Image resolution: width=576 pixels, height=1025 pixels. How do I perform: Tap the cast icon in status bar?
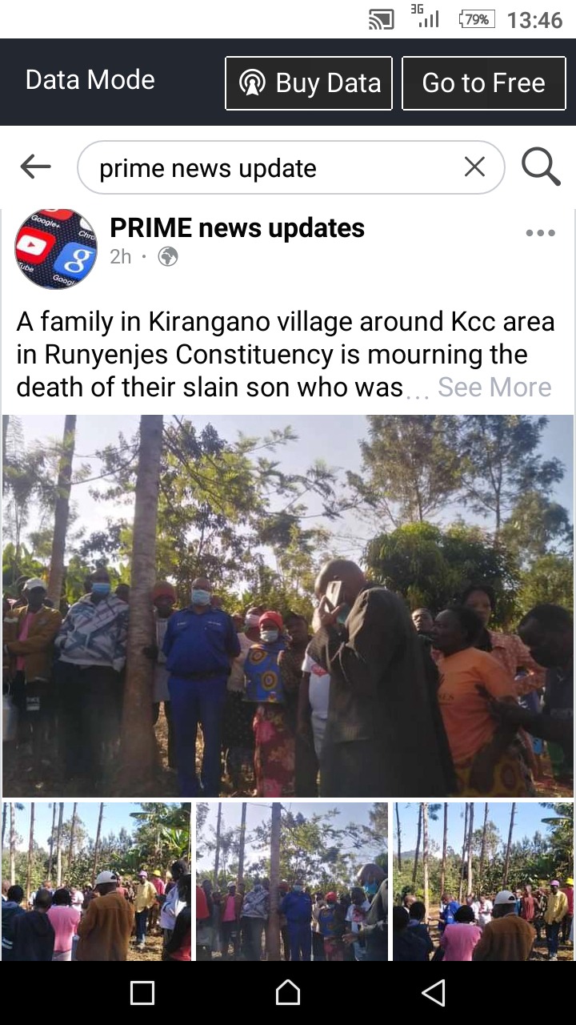coord(381,19)
